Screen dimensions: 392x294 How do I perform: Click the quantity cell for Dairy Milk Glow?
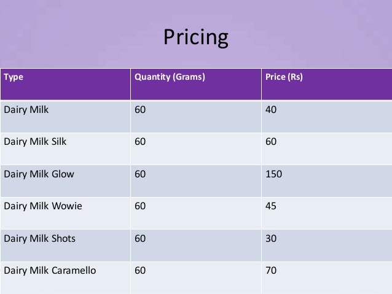pos(140,174)
